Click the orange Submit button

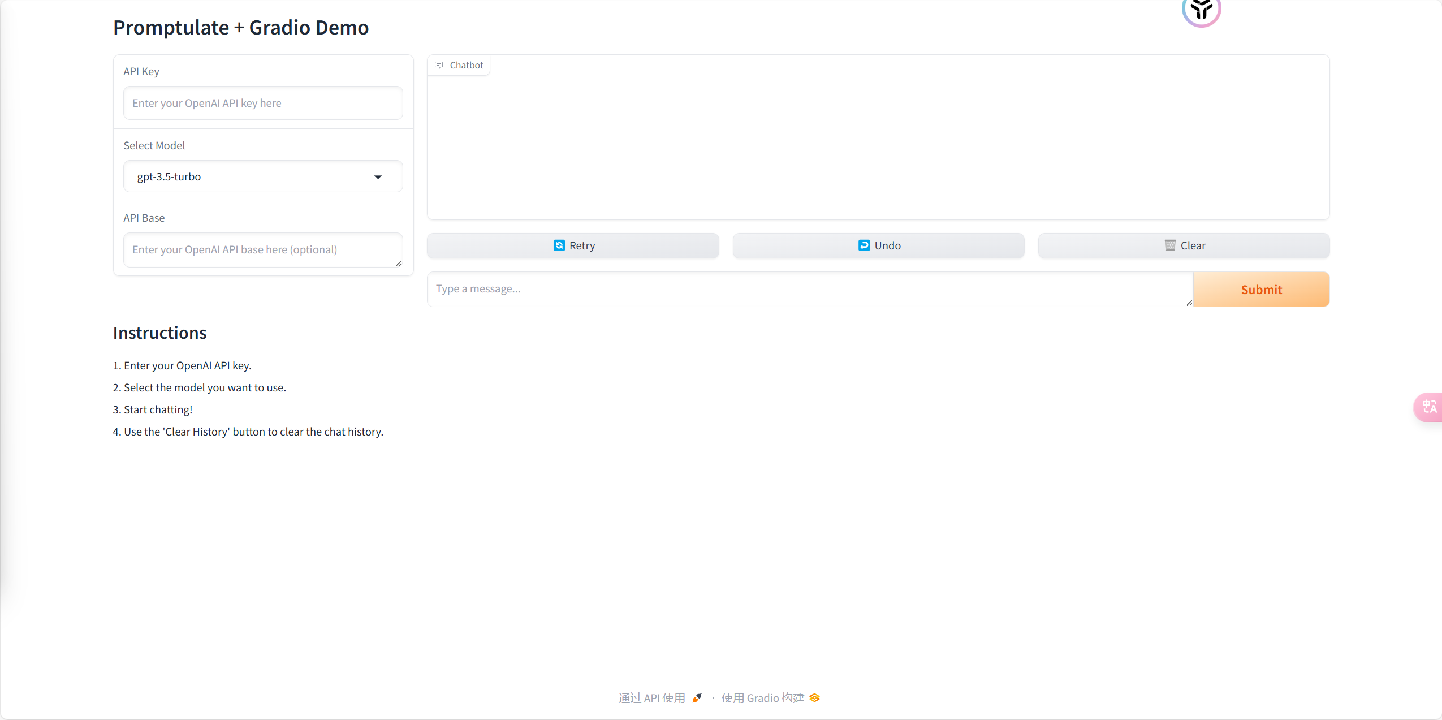click(1261, 290)
